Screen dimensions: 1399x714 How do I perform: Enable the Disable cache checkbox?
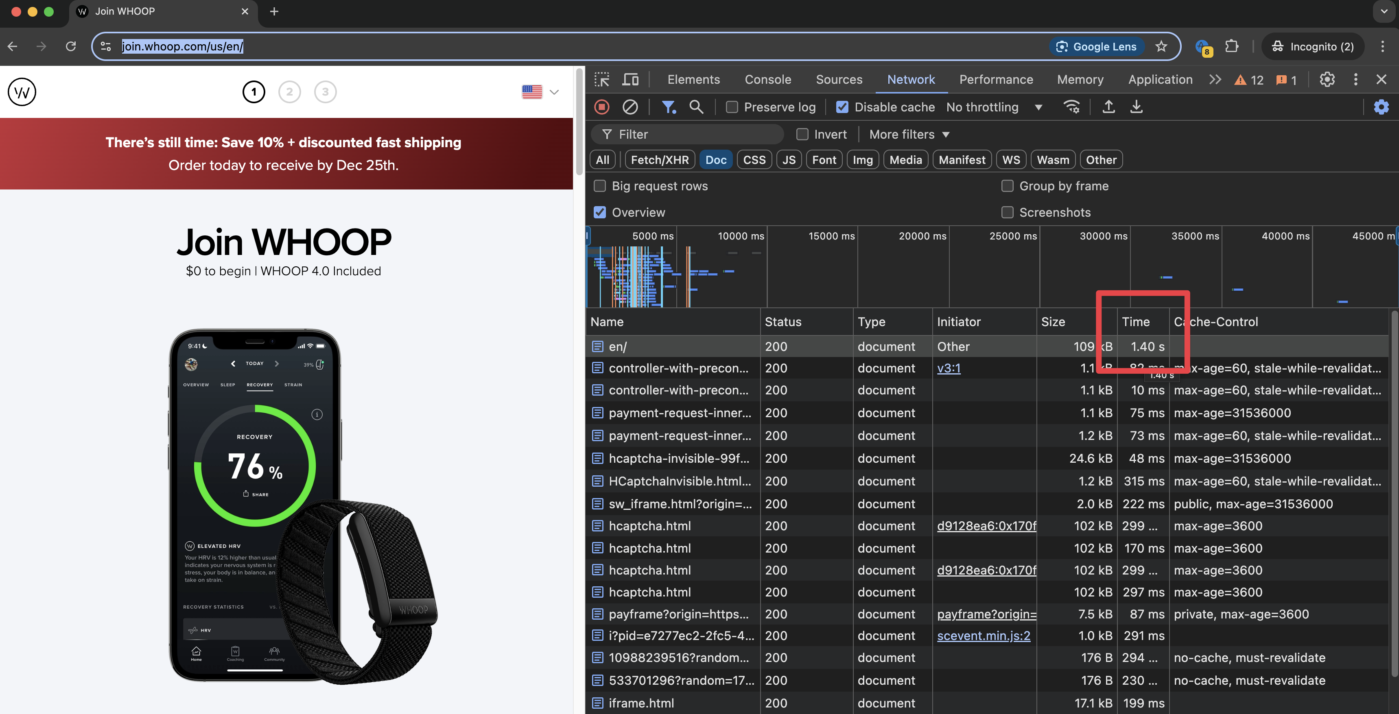click(840, 107)
